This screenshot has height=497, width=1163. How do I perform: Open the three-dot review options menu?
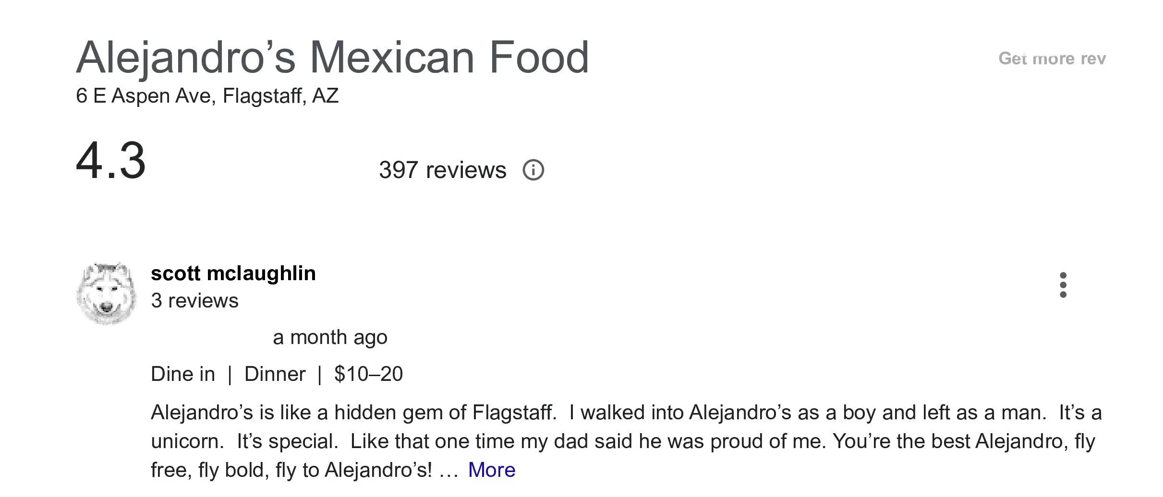click(1063, 285)
